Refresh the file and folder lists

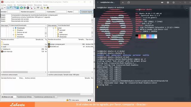click(21, 8)
